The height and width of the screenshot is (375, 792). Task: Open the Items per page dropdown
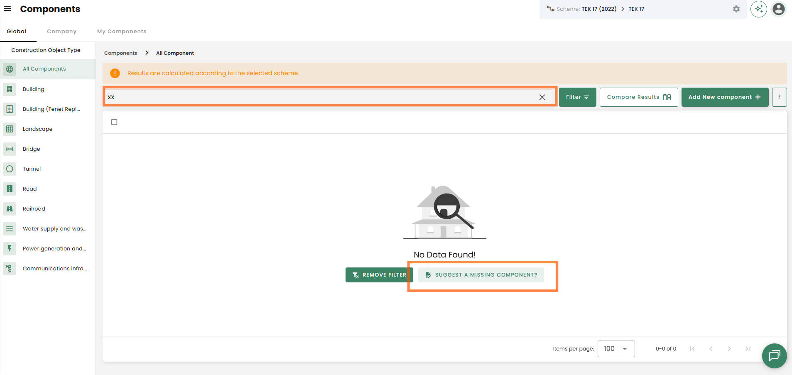pyautogui.click(x=616, y=349)
